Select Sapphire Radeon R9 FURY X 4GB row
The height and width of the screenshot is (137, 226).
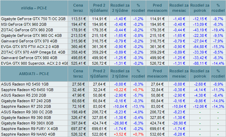click(113, 129)
